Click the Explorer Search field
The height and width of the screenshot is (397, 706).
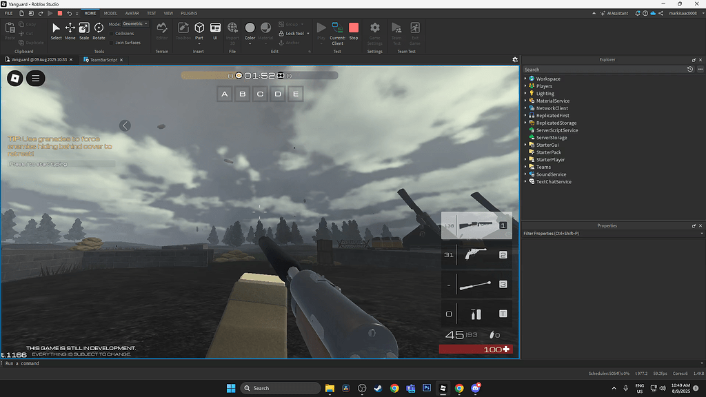tap(603, 70)
